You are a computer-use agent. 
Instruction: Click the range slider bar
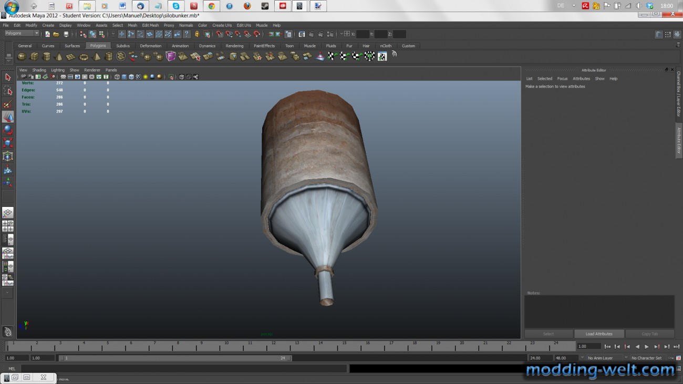pyautogui.click(x=175, y=358)
